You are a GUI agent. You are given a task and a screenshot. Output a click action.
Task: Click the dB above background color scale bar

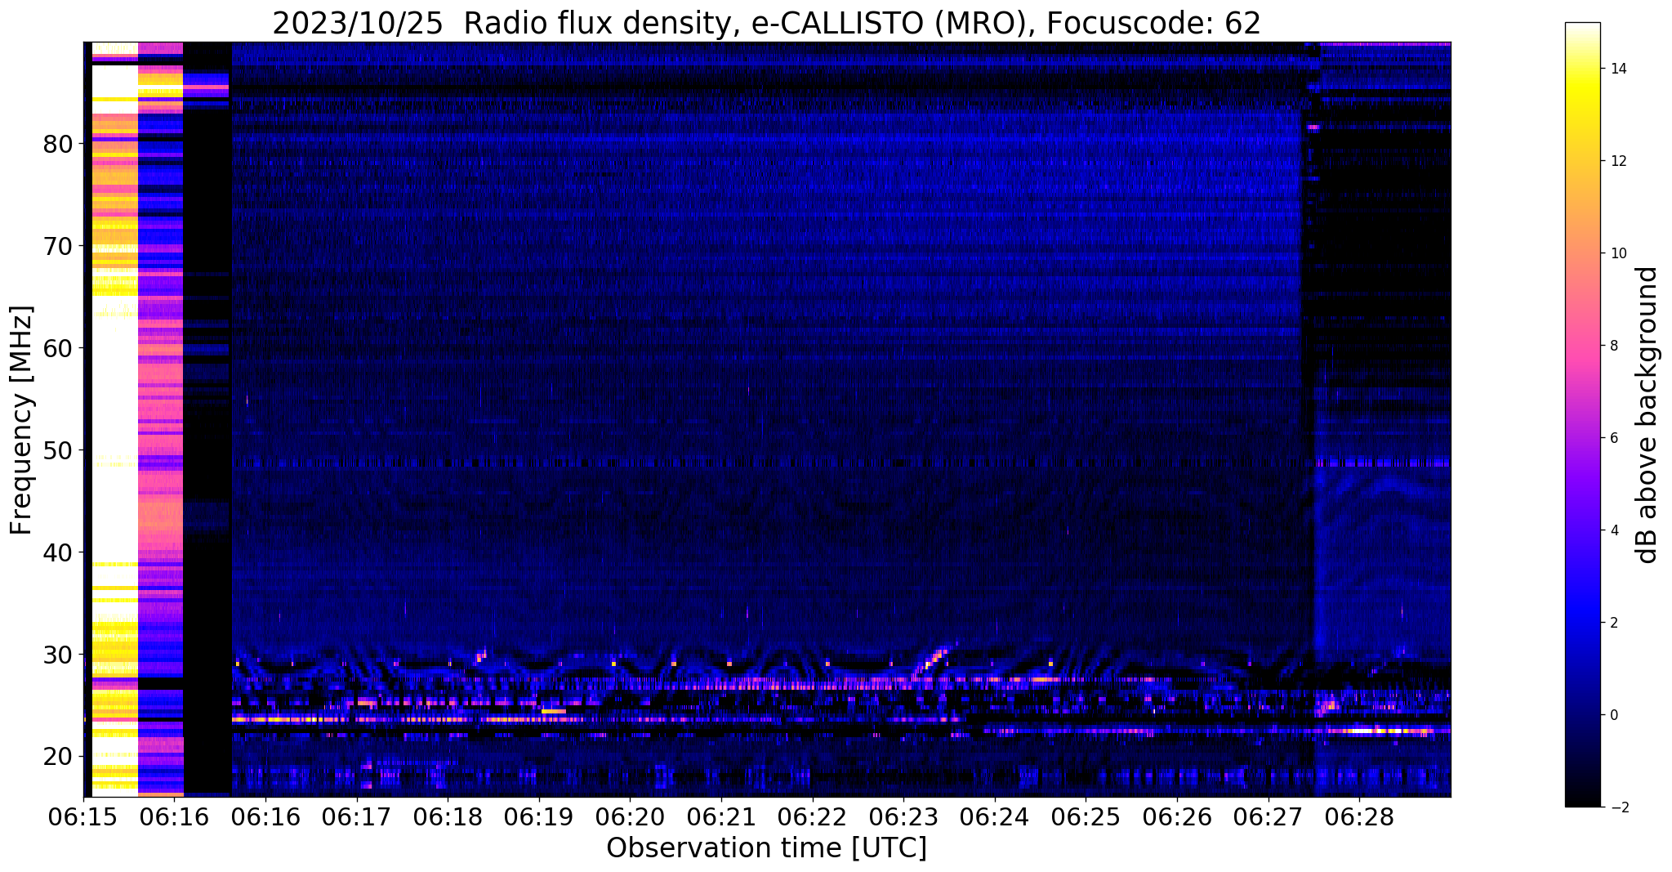pyautogui.click(x=1582, y=415)
